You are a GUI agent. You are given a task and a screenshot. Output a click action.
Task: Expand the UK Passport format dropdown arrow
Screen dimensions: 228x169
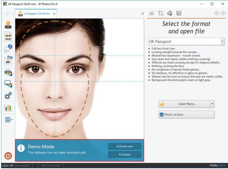[223, 41]
